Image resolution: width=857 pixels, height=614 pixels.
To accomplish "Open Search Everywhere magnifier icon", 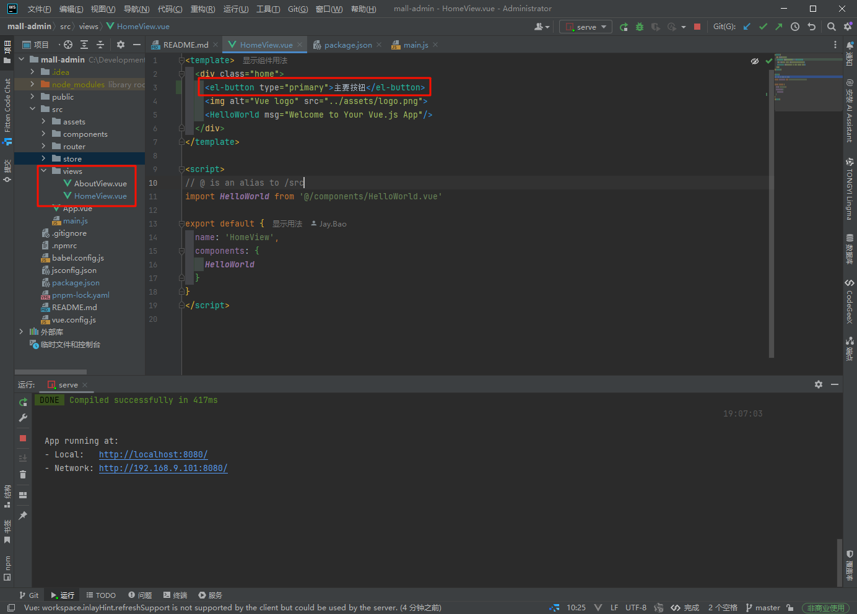I will [832, 27].
